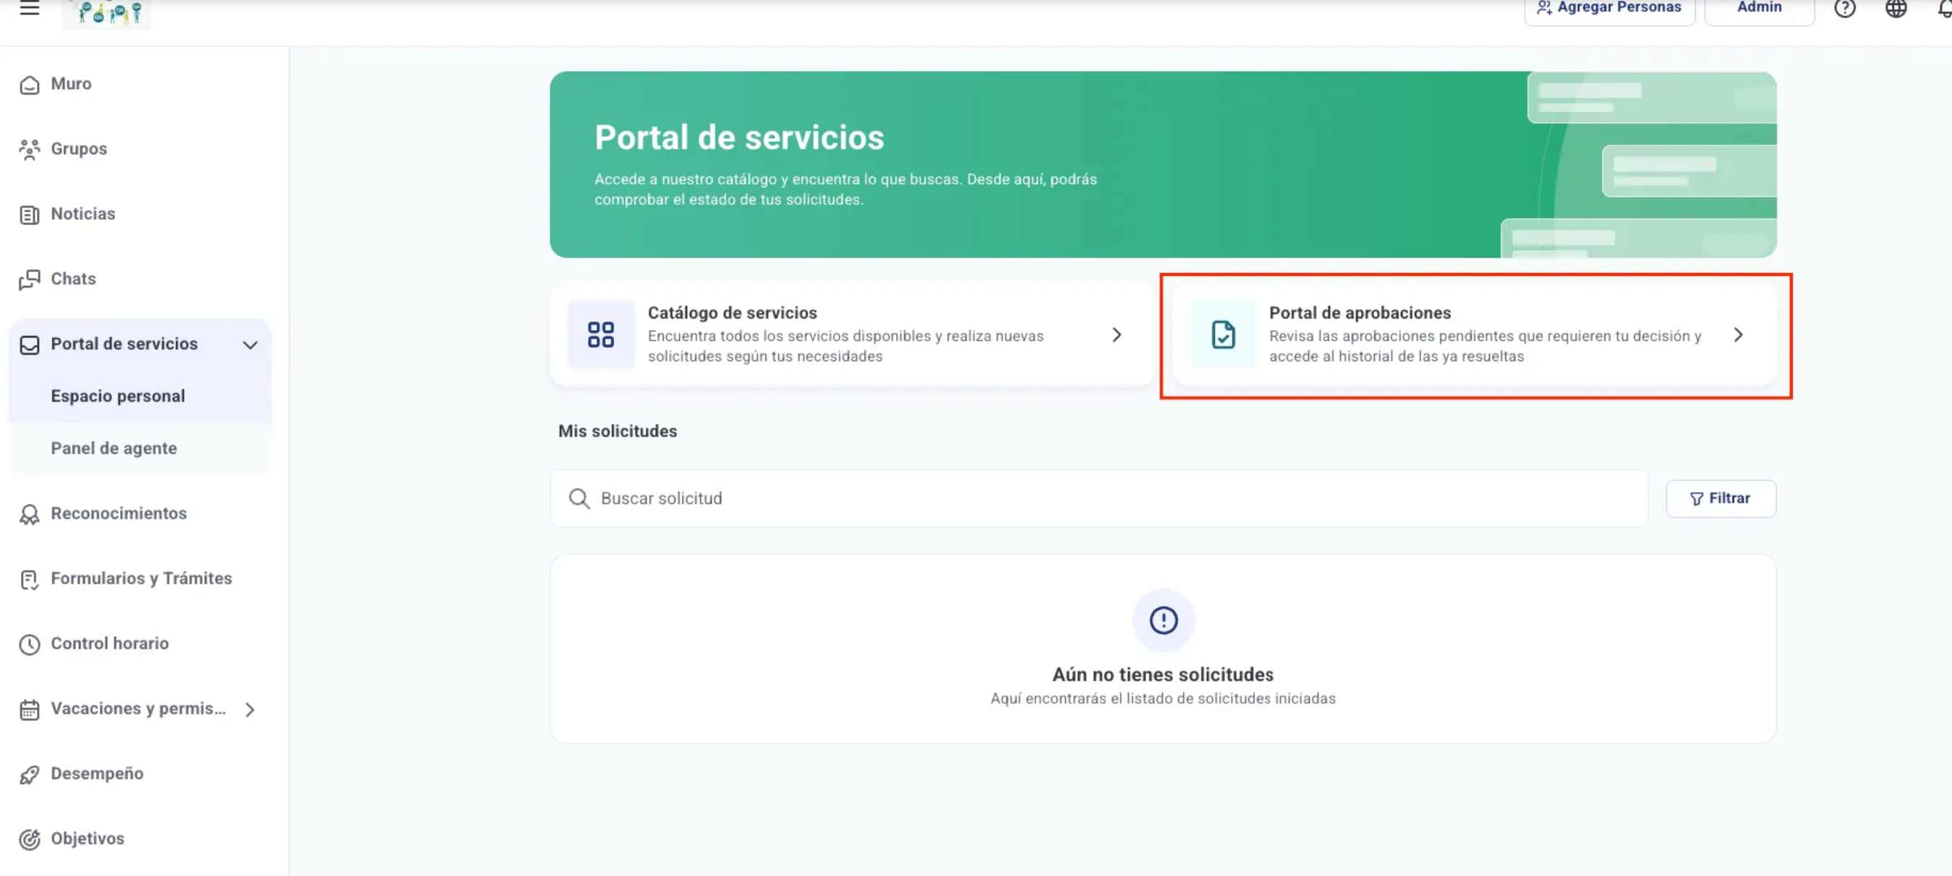Click the Control horario clock icon
The width and height of the screenshot is (1952, 876).
(30, 644)
